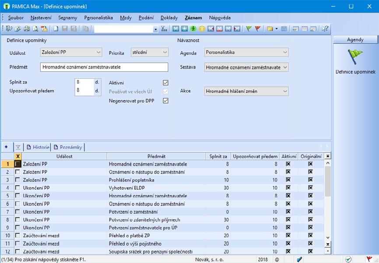Click the scrollbar down arrow in the table

click(327, 238)
